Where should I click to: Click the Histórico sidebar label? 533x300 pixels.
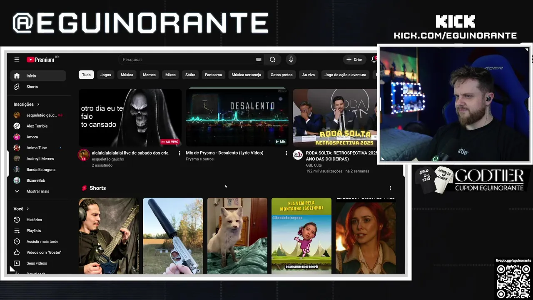point(34,220)
